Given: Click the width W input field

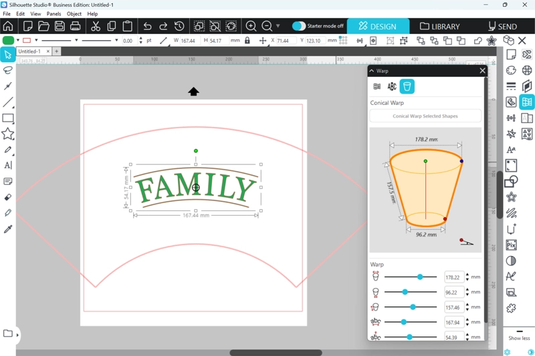Looking at the screenshot, I should tap(189, 41).
